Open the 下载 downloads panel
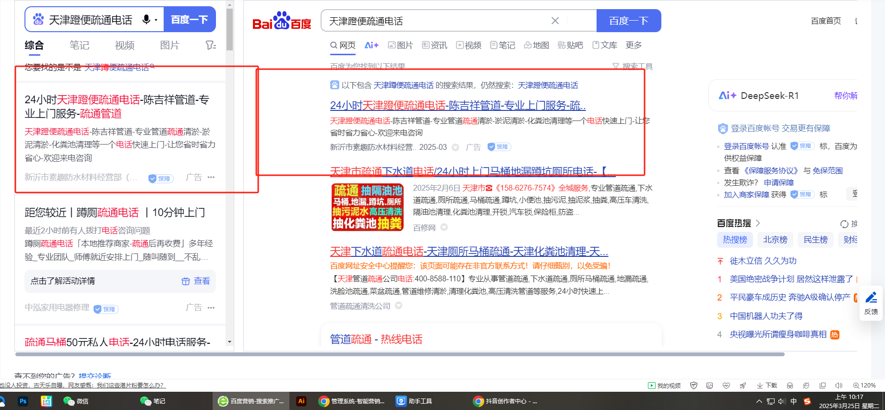This screenshot has height=410, width=885. click(x=767, y=386)
